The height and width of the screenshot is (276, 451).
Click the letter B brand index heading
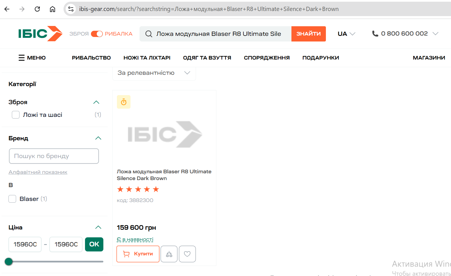[x=11, y=185]
